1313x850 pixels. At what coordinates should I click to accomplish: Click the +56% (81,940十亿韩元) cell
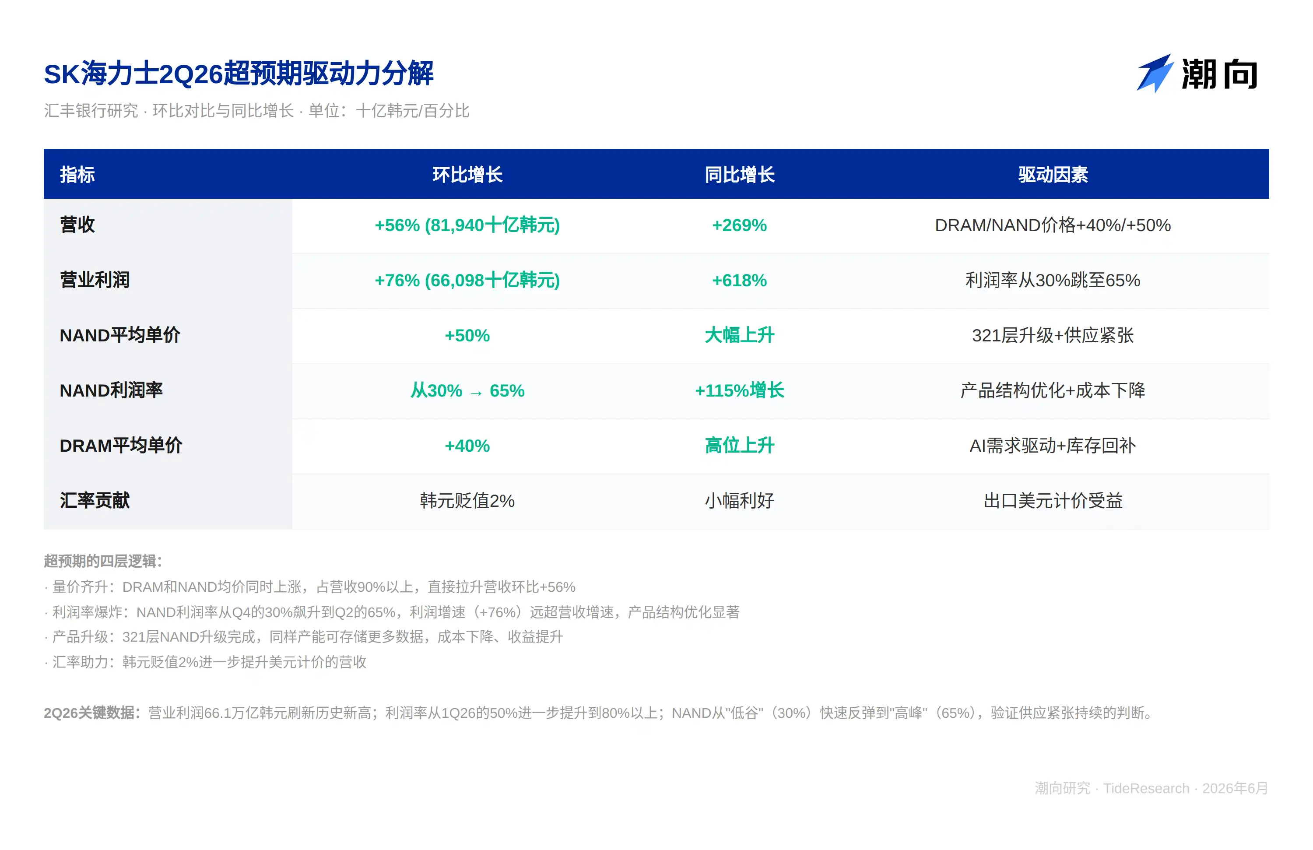coord(467,225)
